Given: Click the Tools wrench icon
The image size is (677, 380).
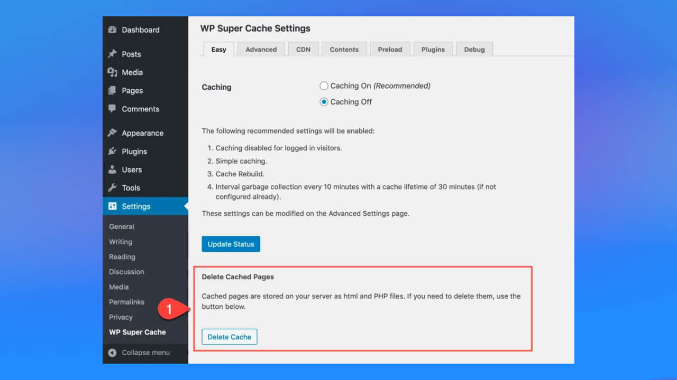Looking at the screenshot, I should 112,188.
